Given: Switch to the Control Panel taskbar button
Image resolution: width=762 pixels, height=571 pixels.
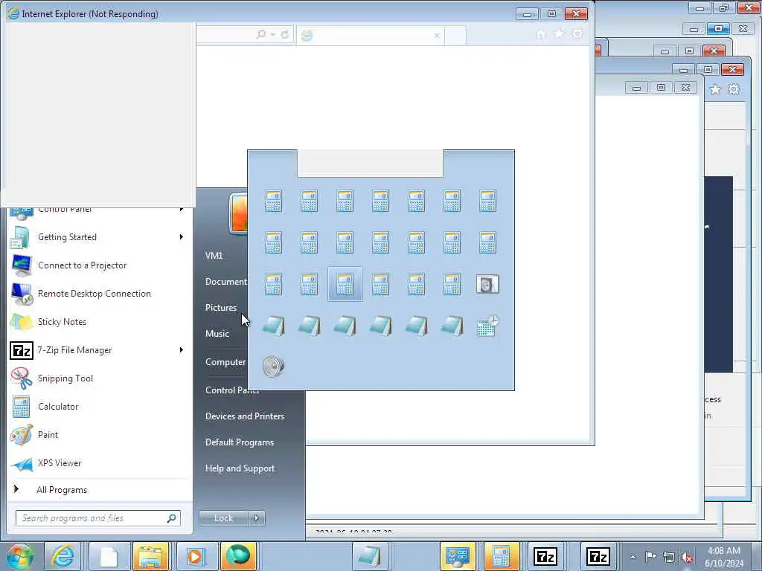Looking at the screenshot, I should click(x=458, y=556).
